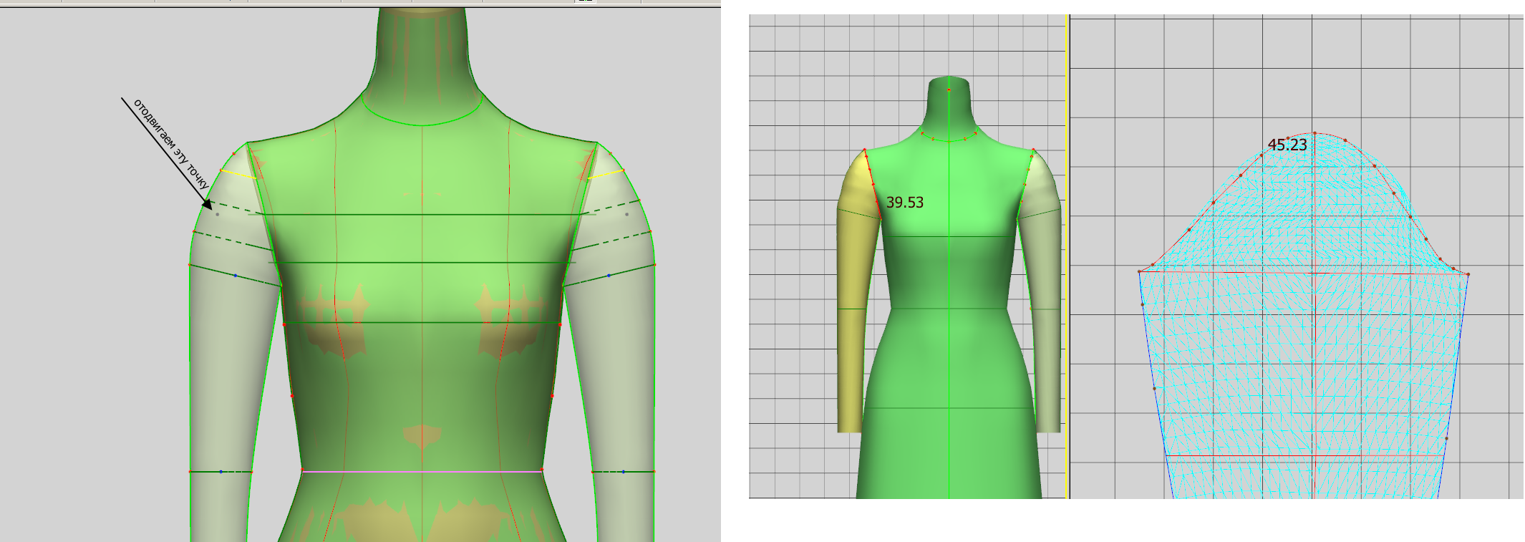The width and height of the screenshot is (1525, 542).
Task: Pick the right underarm corner point of the sleeve pattern
Action: click(x=1468, y=274)
